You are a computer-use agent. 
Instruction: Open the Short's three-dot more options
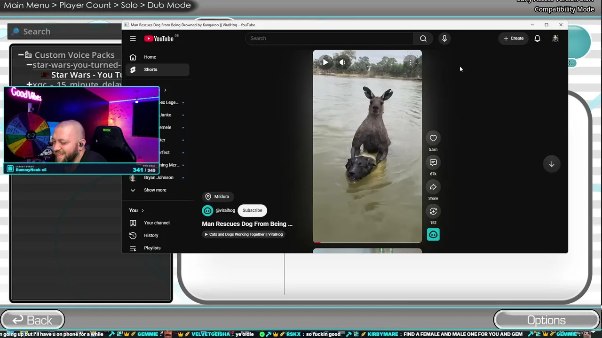click(411, 62)
